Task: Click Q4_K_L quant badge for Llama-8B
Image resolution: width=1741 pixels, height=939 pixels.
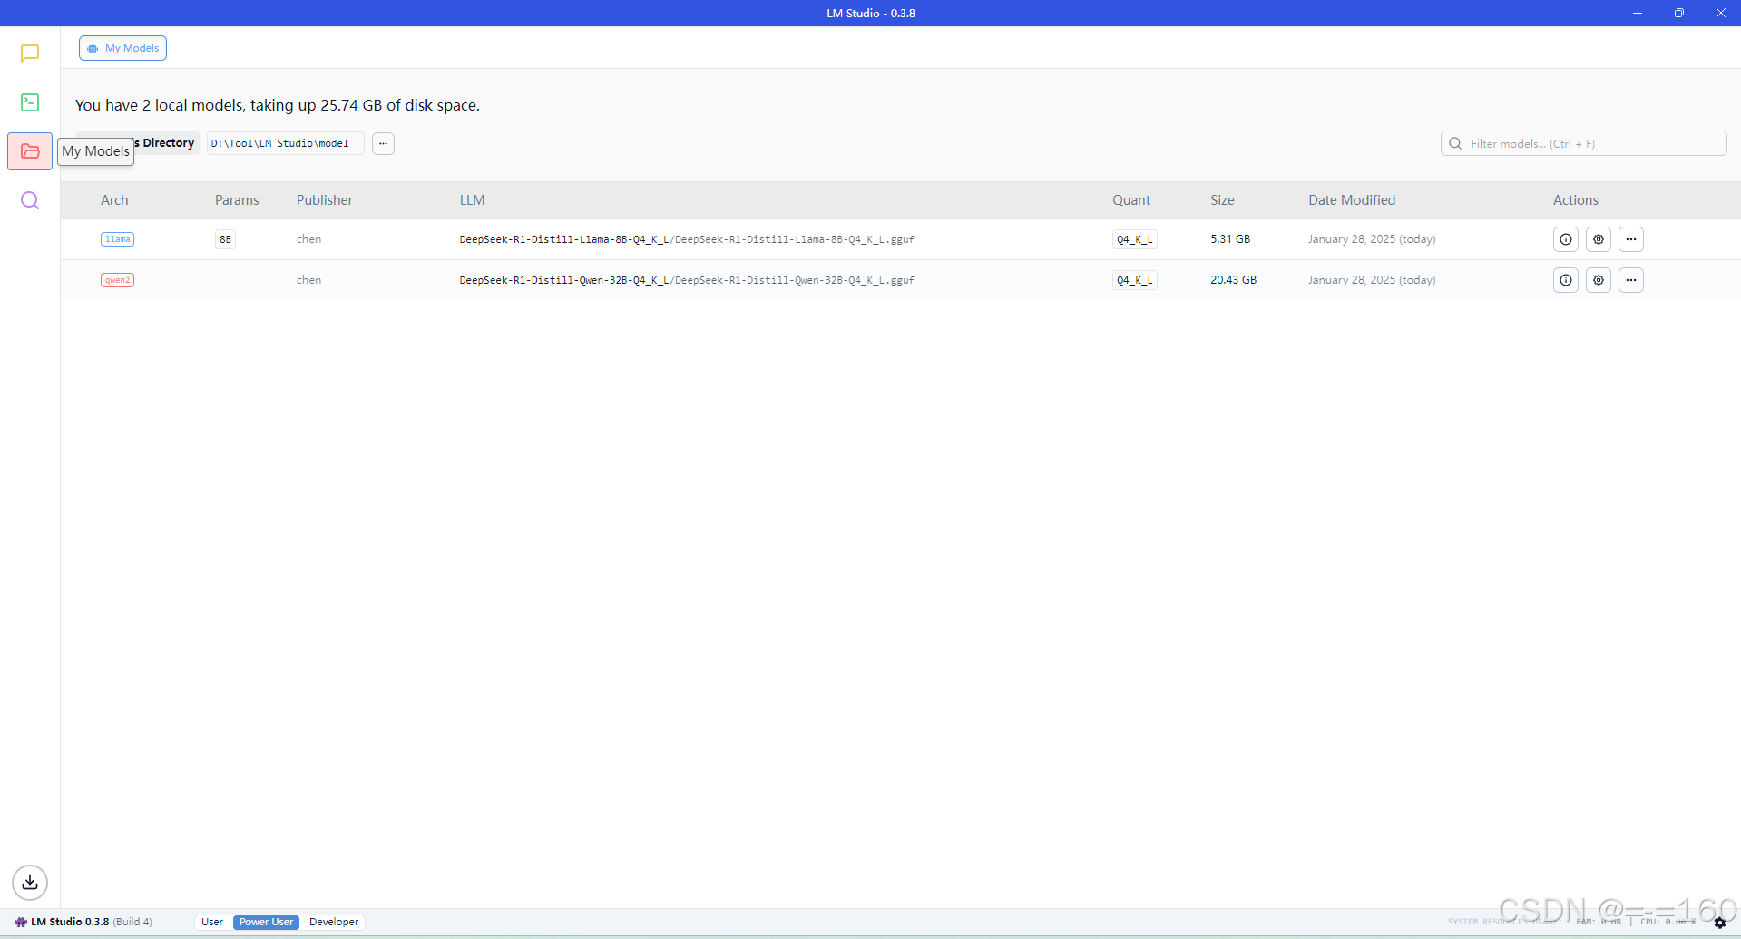Action: coord(1134,239)
